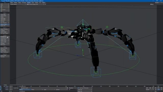Switch to the Setup tab
This screenshot has width=163, height=92.
click(x=19, y=3)
